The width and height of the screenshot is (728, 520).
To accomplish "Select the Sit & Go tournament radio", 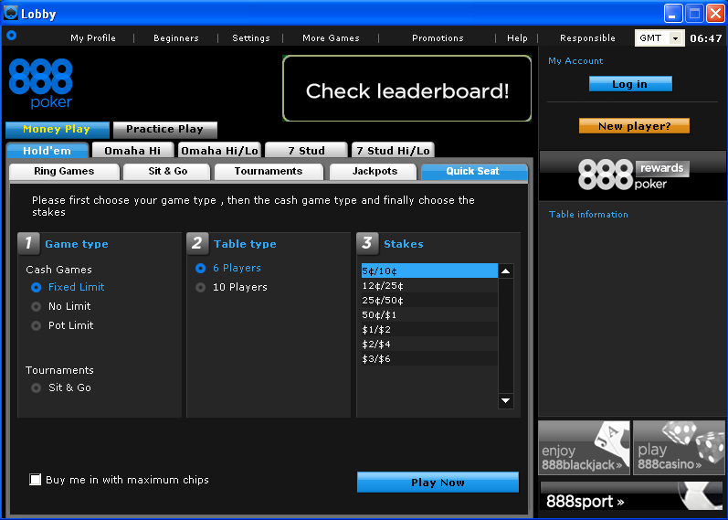I will coord(36,387).
